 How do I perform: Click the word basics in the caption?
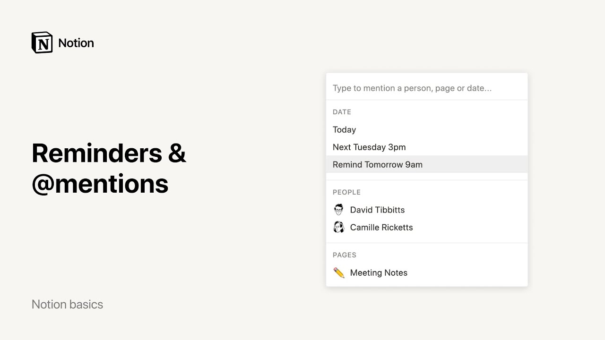pos(86,305)
